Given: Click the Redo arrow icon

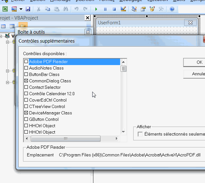Looking at the screenshot, I should pyautogui.click(x=85, y=9).
